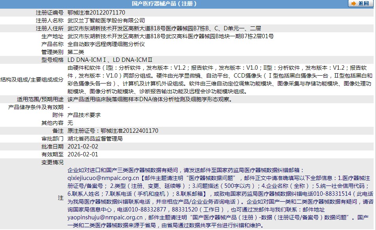
Task: Click the 其他内容 label
Action: pos(52,123)
